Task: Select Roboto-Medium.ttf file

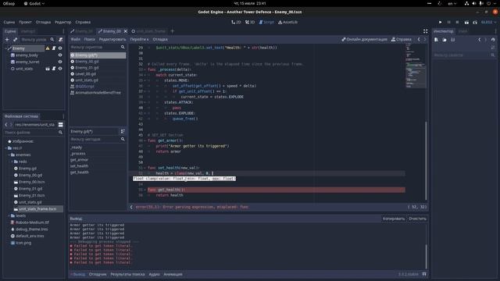Action: pyautogui.click(x=32, y=222)
